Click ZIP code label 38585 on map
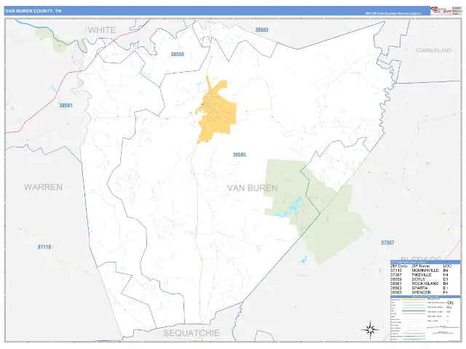 click(x=240, y=155)
